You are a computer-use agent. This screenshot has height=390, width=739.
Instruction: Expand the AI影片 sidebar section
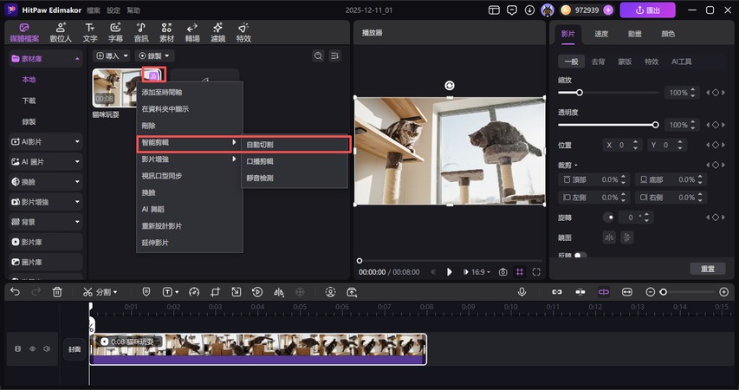[46, 141]
